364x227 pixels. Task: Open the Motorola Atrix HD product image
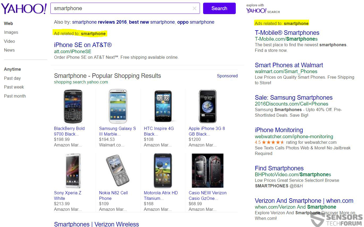pyautogui.click(x=163, y=170)
